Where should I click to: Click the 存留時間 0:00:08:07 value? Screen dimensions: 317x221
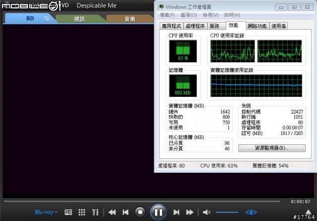pyautogui.click(x=293, y=128)
